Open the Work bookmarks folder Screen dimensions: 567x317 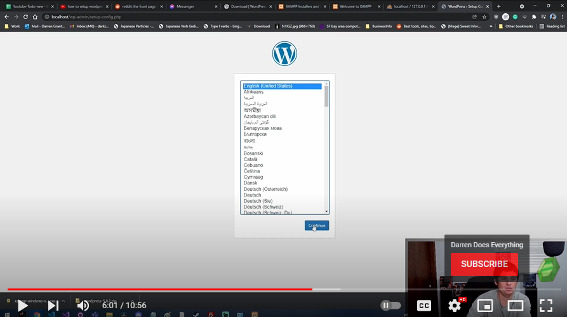(x=12, y=27)
